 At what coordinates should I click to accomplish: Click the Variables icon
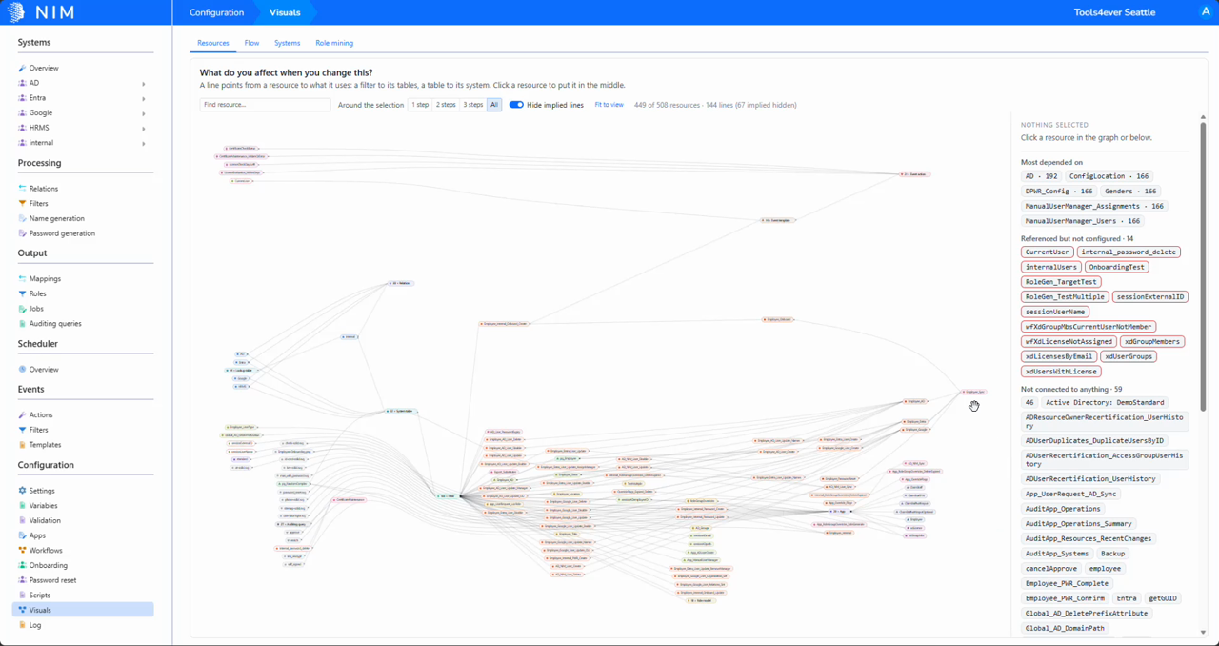pos(22,505)
